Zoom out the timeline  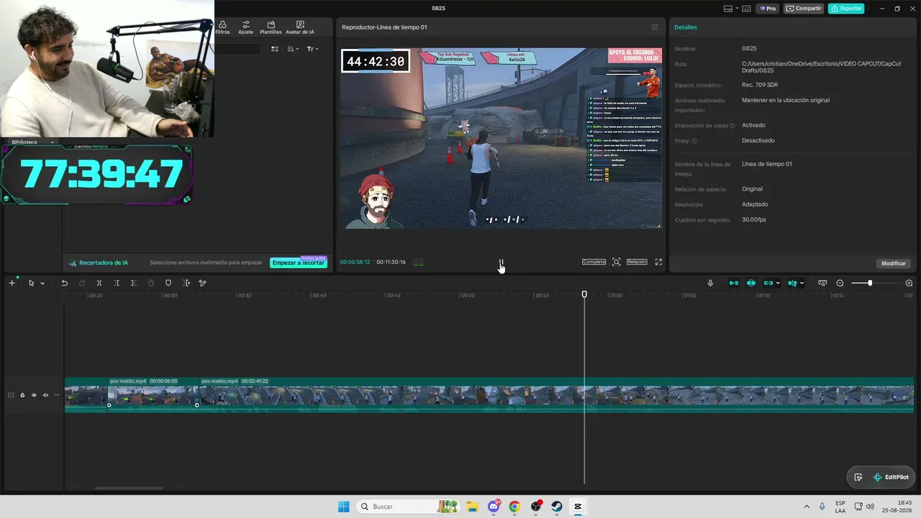point(840,283)
